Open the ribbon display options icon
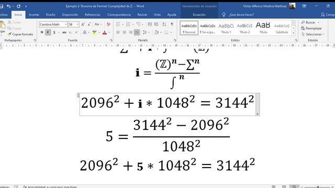Viewport: 335px width, 188px height. 304,6
